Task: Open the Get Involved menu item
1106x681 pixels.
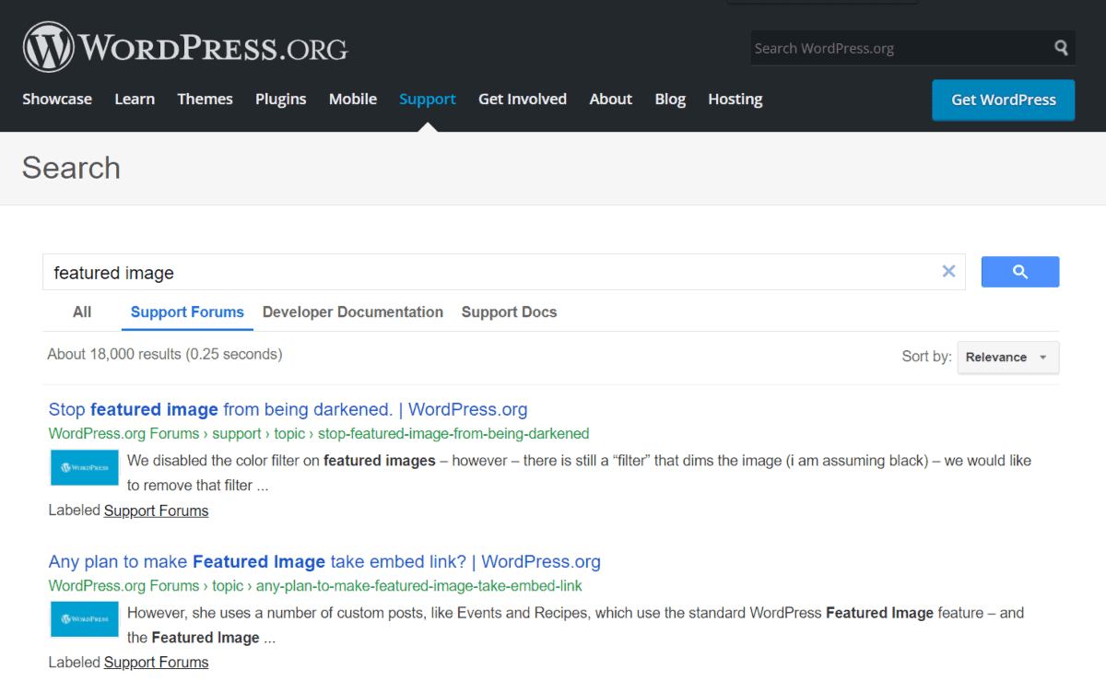Action: (523, 100)
